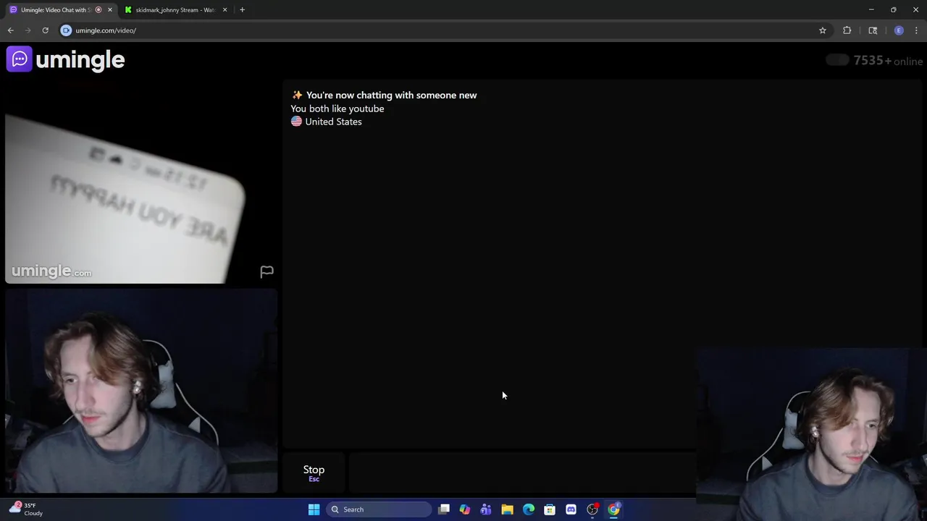Open the tab search icon in toolbar
This screenshot has width=927, height=521.
pyautogui.click(x=873, y=30)
